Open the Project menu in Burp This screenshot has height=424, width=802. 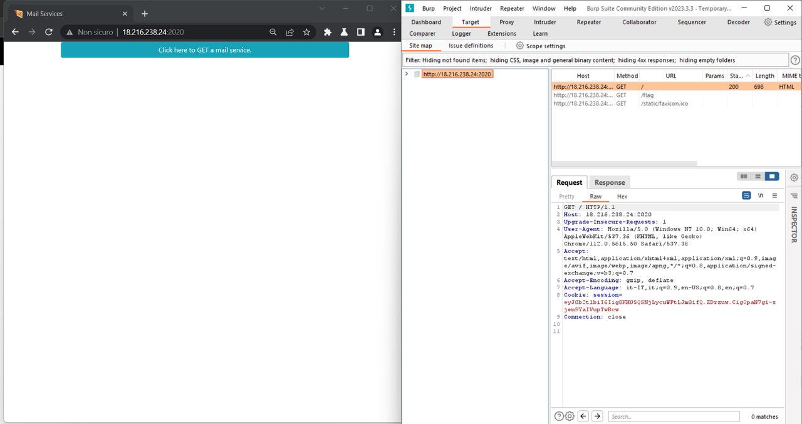452,8
